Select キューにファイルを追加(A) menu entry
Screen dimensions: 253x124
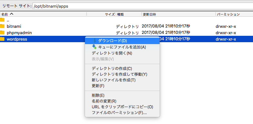pos(122,47)
